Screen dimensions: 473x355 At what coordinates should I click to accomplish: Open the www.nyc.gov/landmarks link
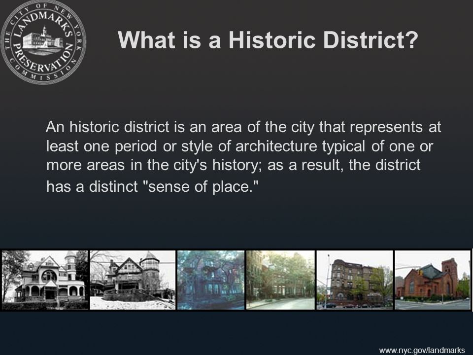pos(422,350)
